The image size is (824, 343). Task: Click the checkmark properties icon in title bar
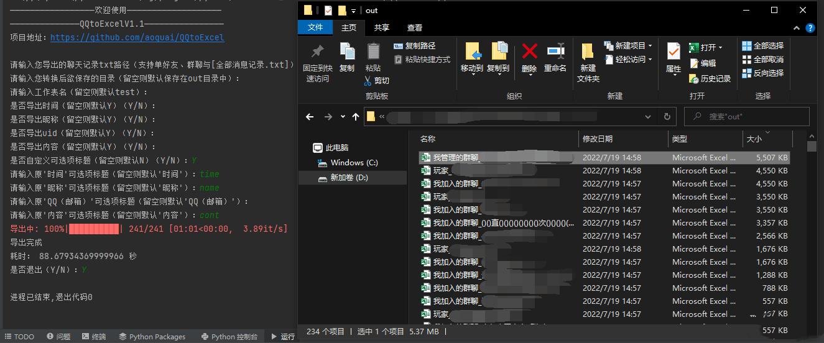pos(328,11)
